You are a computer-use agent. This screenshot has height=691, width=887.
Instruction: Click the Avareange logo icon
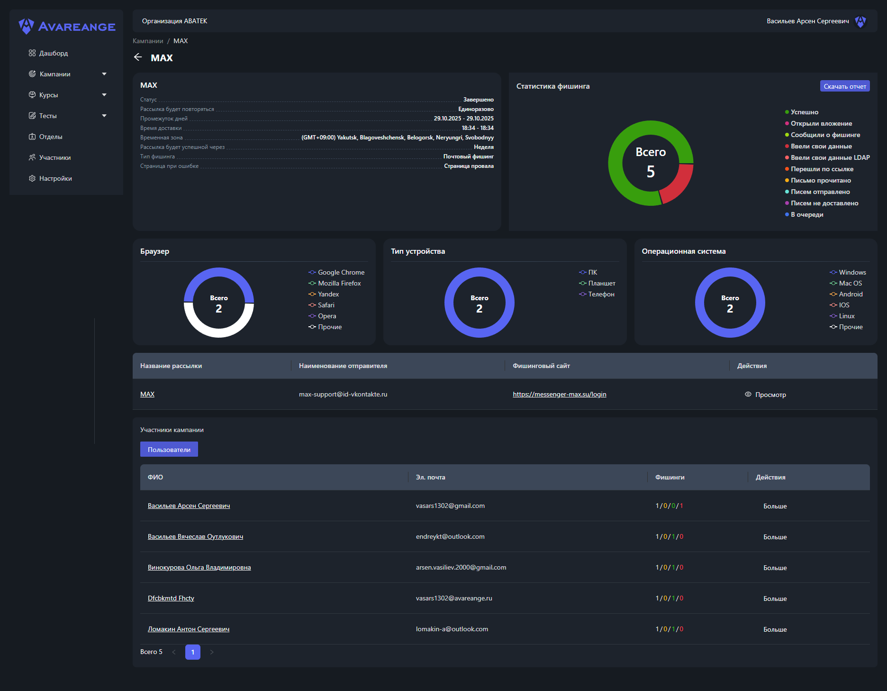(x=26, y=26)
